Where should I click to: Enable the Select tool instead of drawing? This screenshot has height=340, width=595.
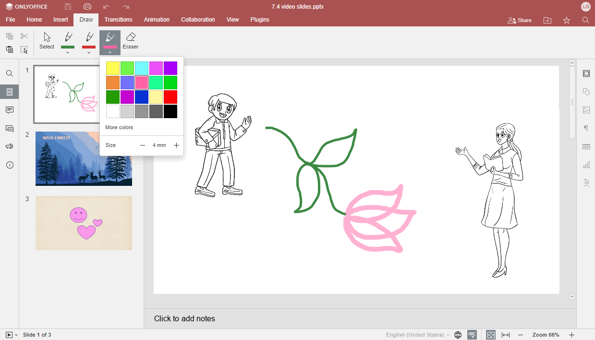[x=46, y=38]
